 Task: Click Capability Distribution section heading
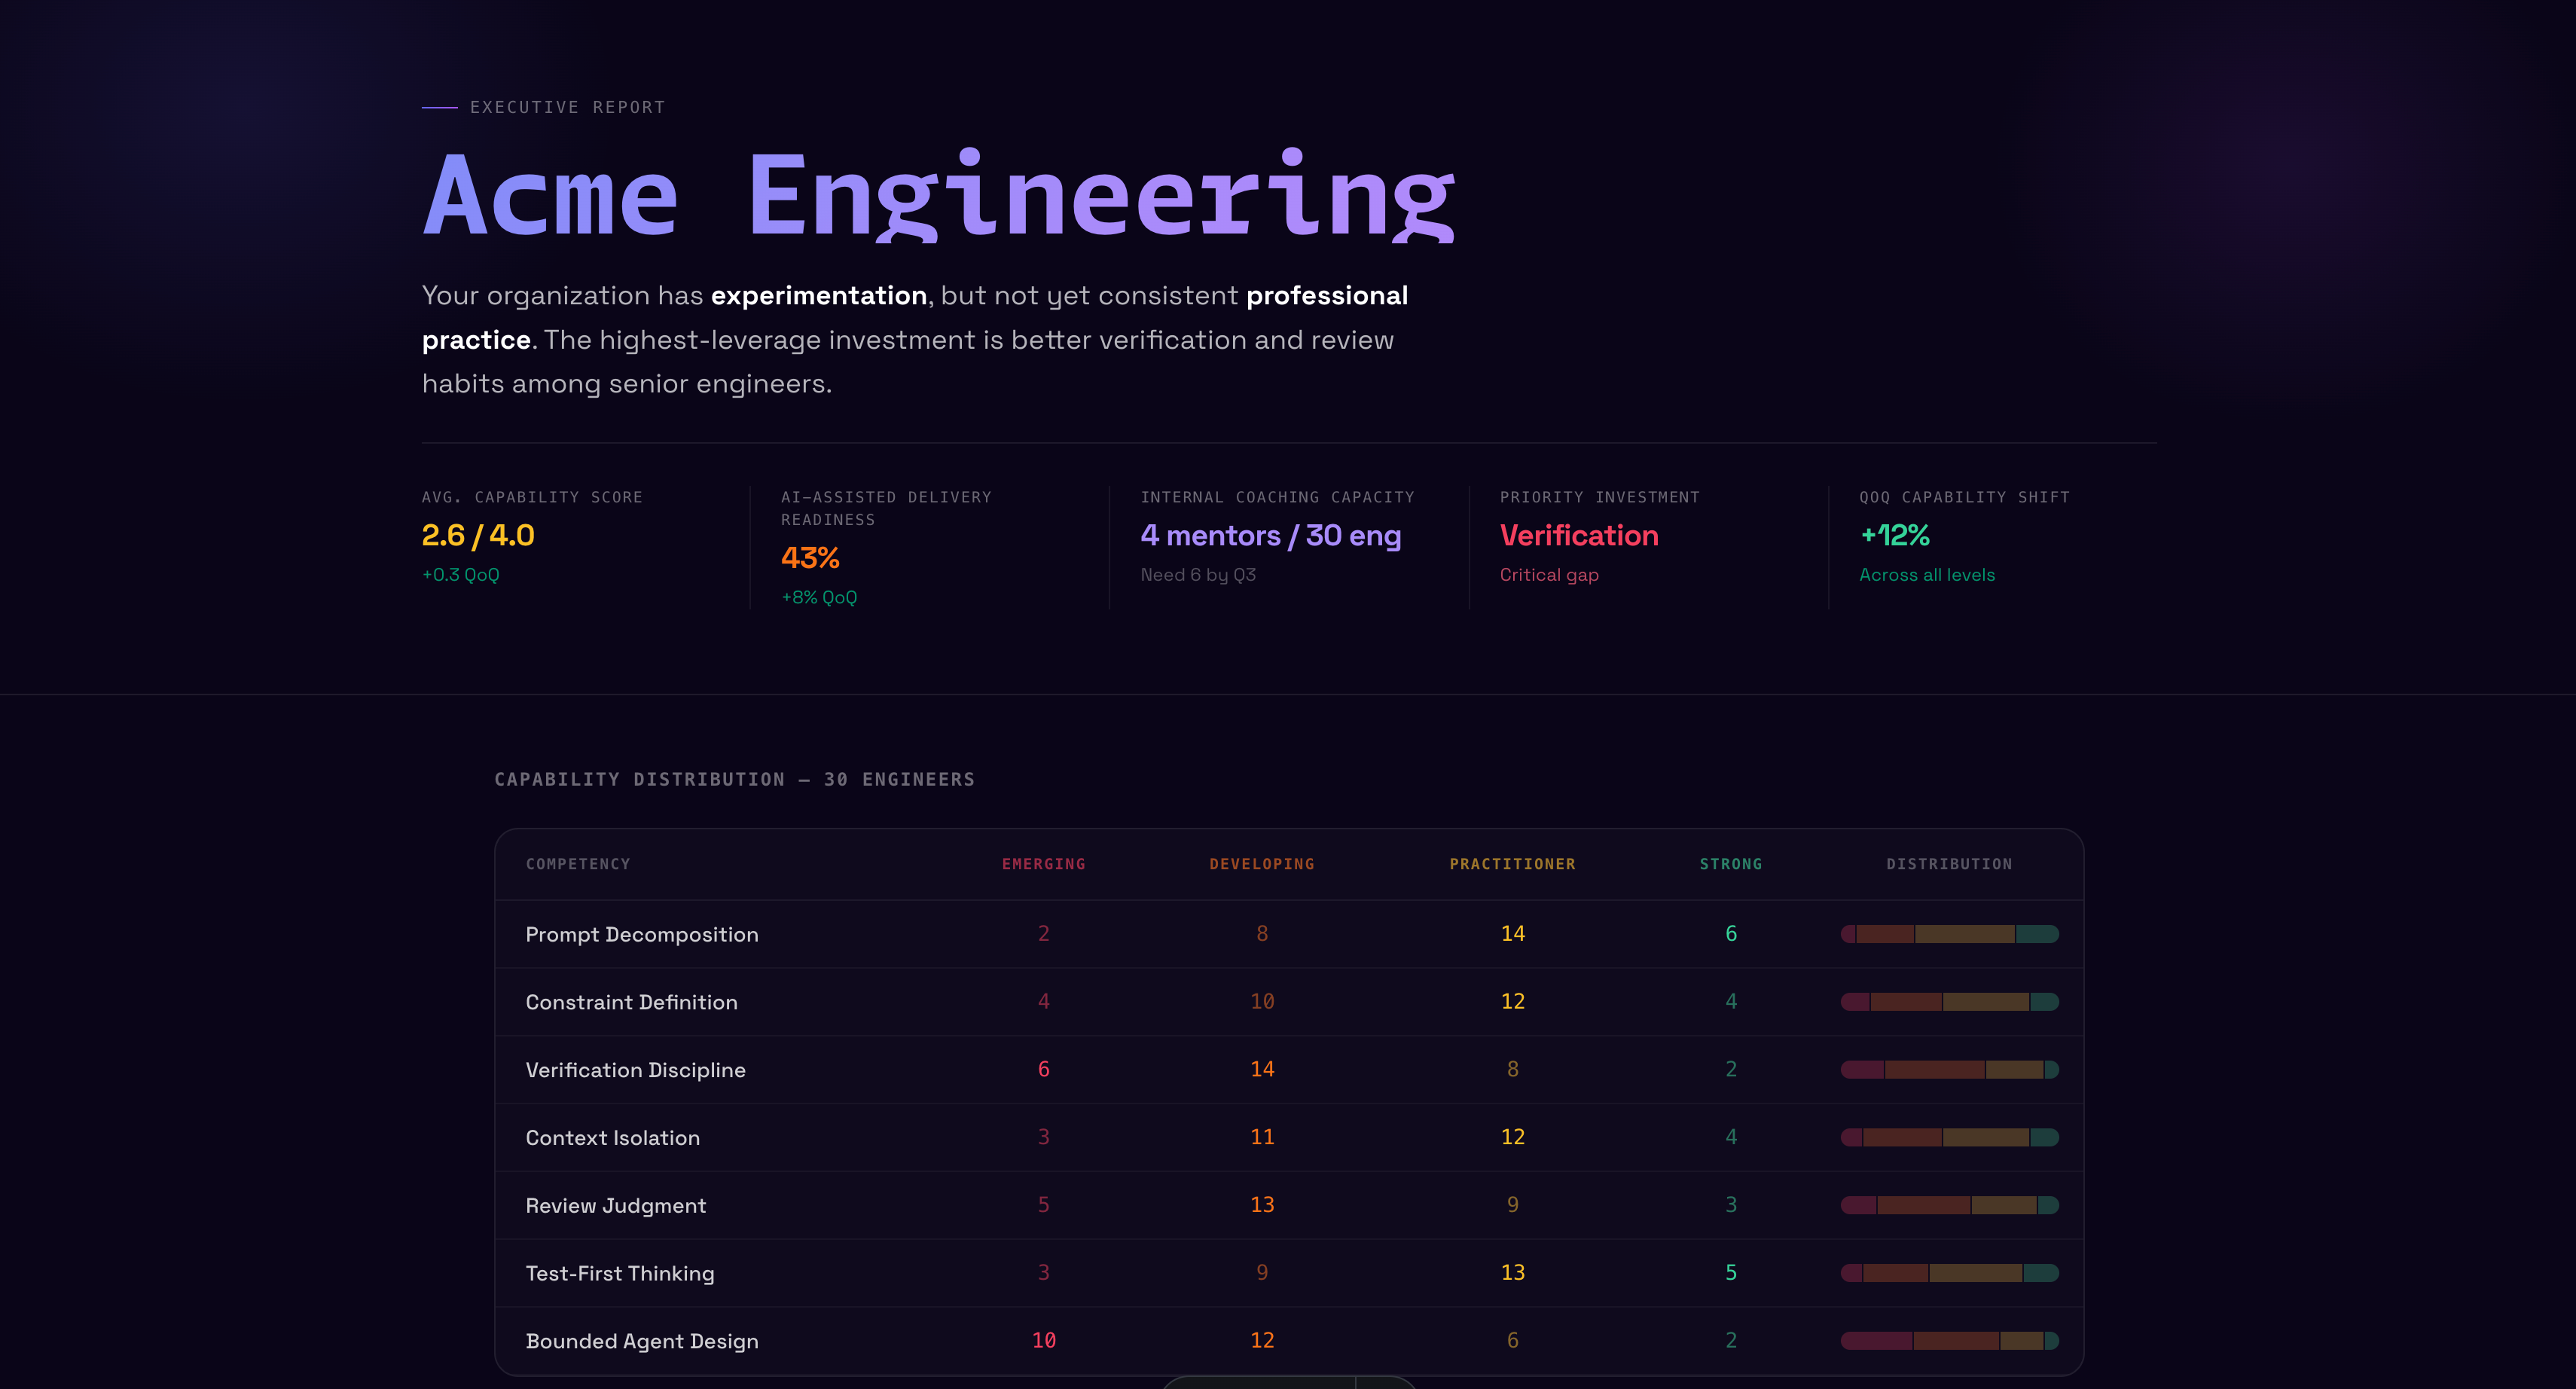click(x=734, y=779)
